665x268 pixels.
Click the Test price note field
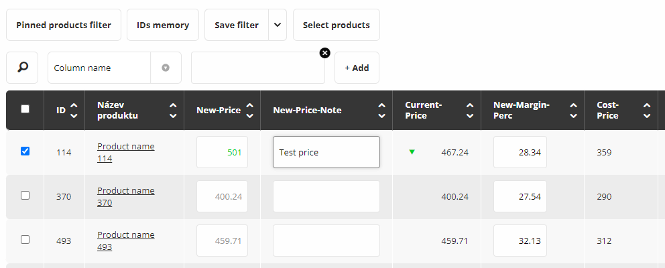click(x=326, y=152)
